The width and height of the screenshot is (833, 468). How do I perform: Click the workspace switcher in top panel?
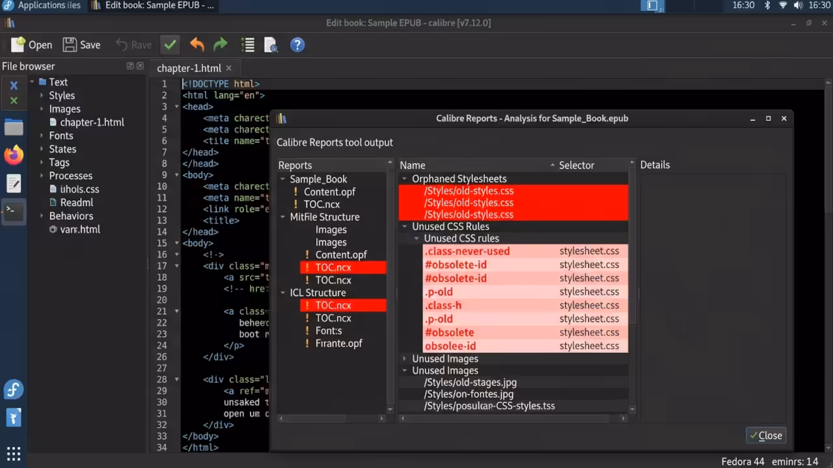click(652, 5)
